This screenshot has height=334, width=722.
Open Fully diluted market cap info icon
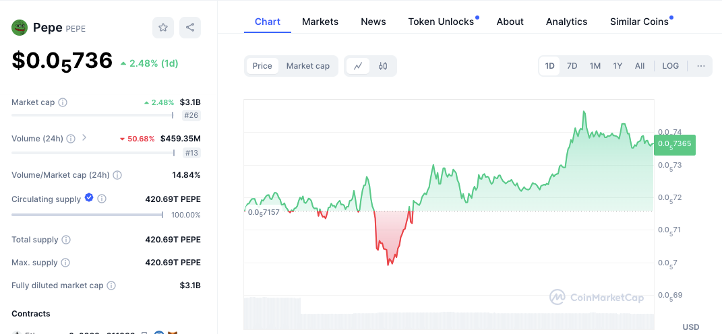coord(111,286)
